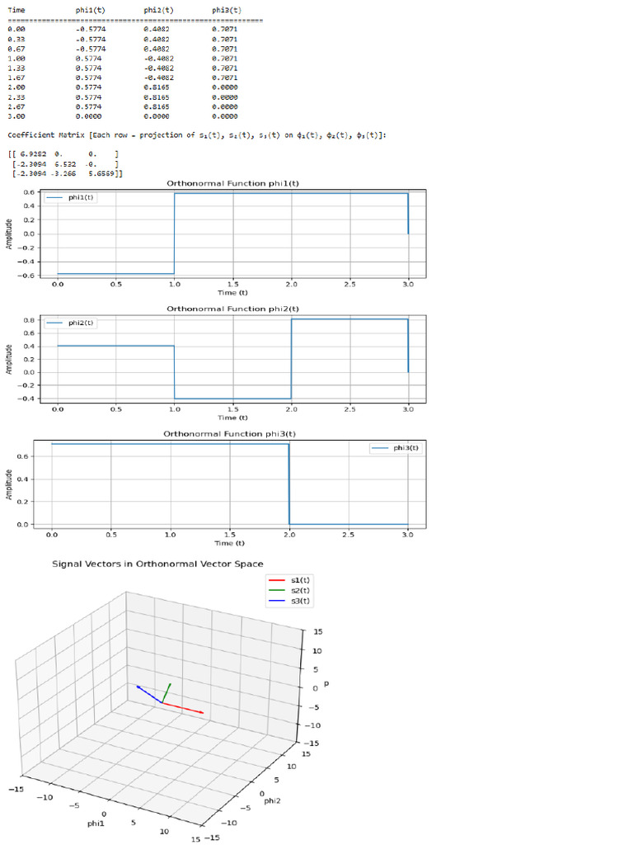Click the "Time" column header
The height and width of the screenshot is (845, 633).
(x=16, y=10)
